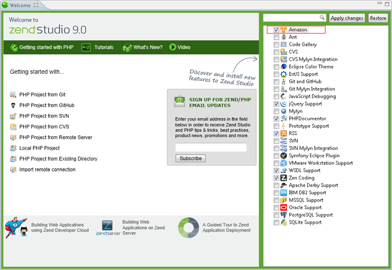Click the RSS feed icon
The width and height of the screenshot is (392, 270).
click(283, 133)
